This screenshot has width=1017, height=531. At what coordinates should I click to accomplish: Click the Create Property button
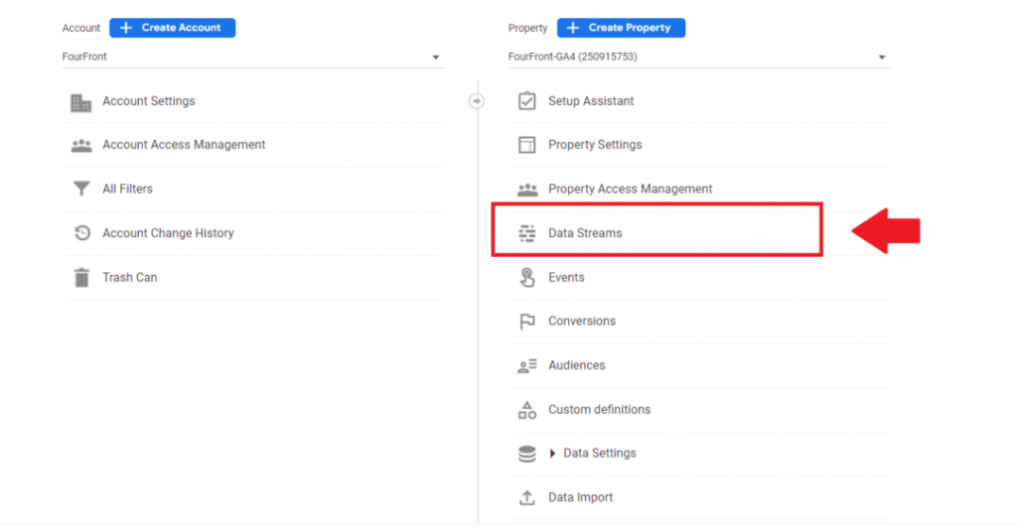(622, 28)
